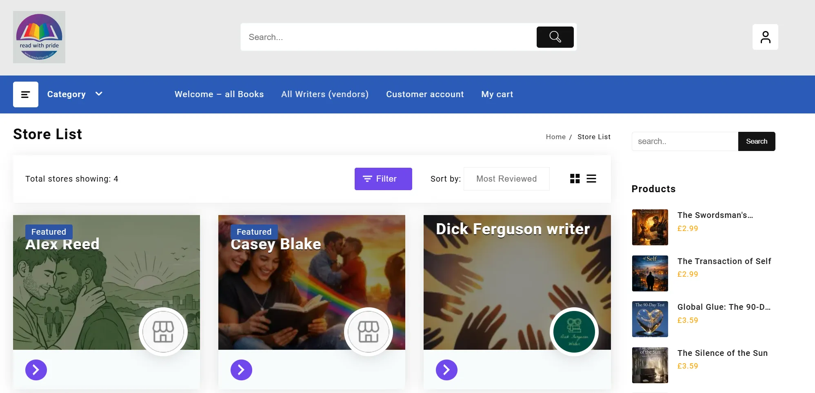Switch to grid view layout

tap(575, 179)
